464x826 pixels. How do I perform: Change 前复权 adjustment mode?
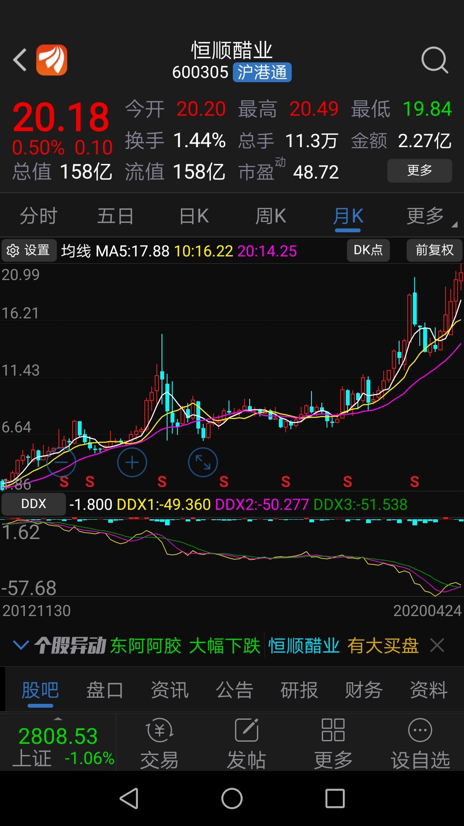tap(434, 250)
